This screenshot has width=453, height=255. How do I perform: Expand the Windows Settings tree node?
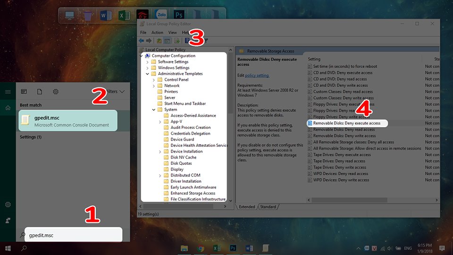point(147,68)
